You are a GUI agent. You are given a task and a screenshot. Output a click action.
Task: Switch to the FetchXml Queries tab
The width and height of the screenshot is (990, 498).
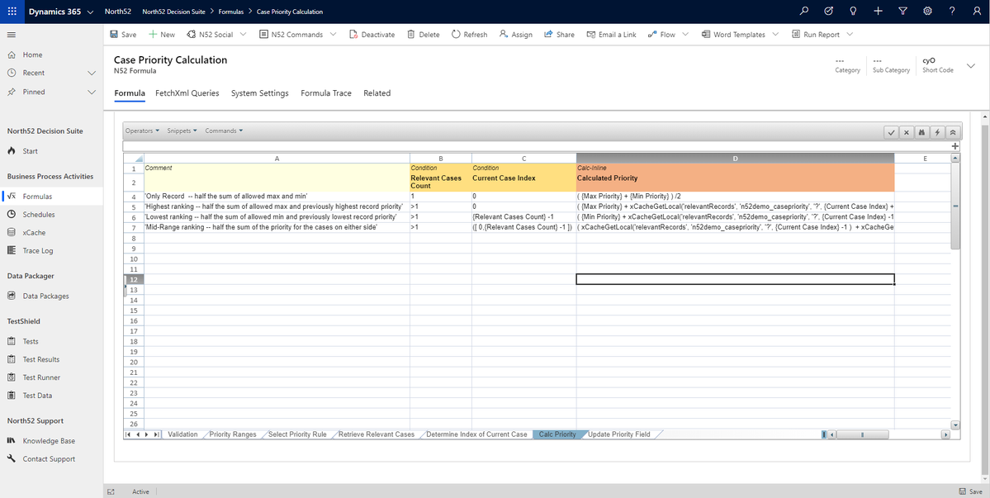(x=187, y=93)
